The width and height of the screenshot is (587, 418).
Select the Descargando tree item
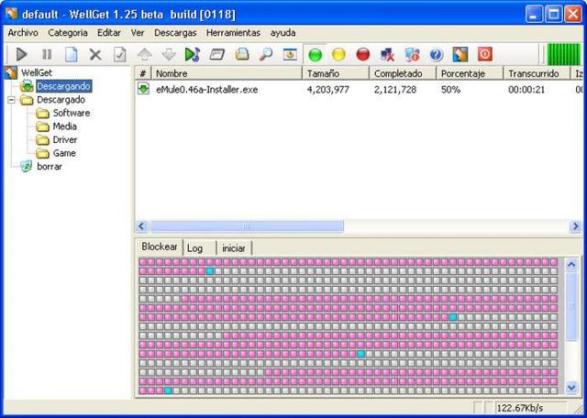[63, 86]
